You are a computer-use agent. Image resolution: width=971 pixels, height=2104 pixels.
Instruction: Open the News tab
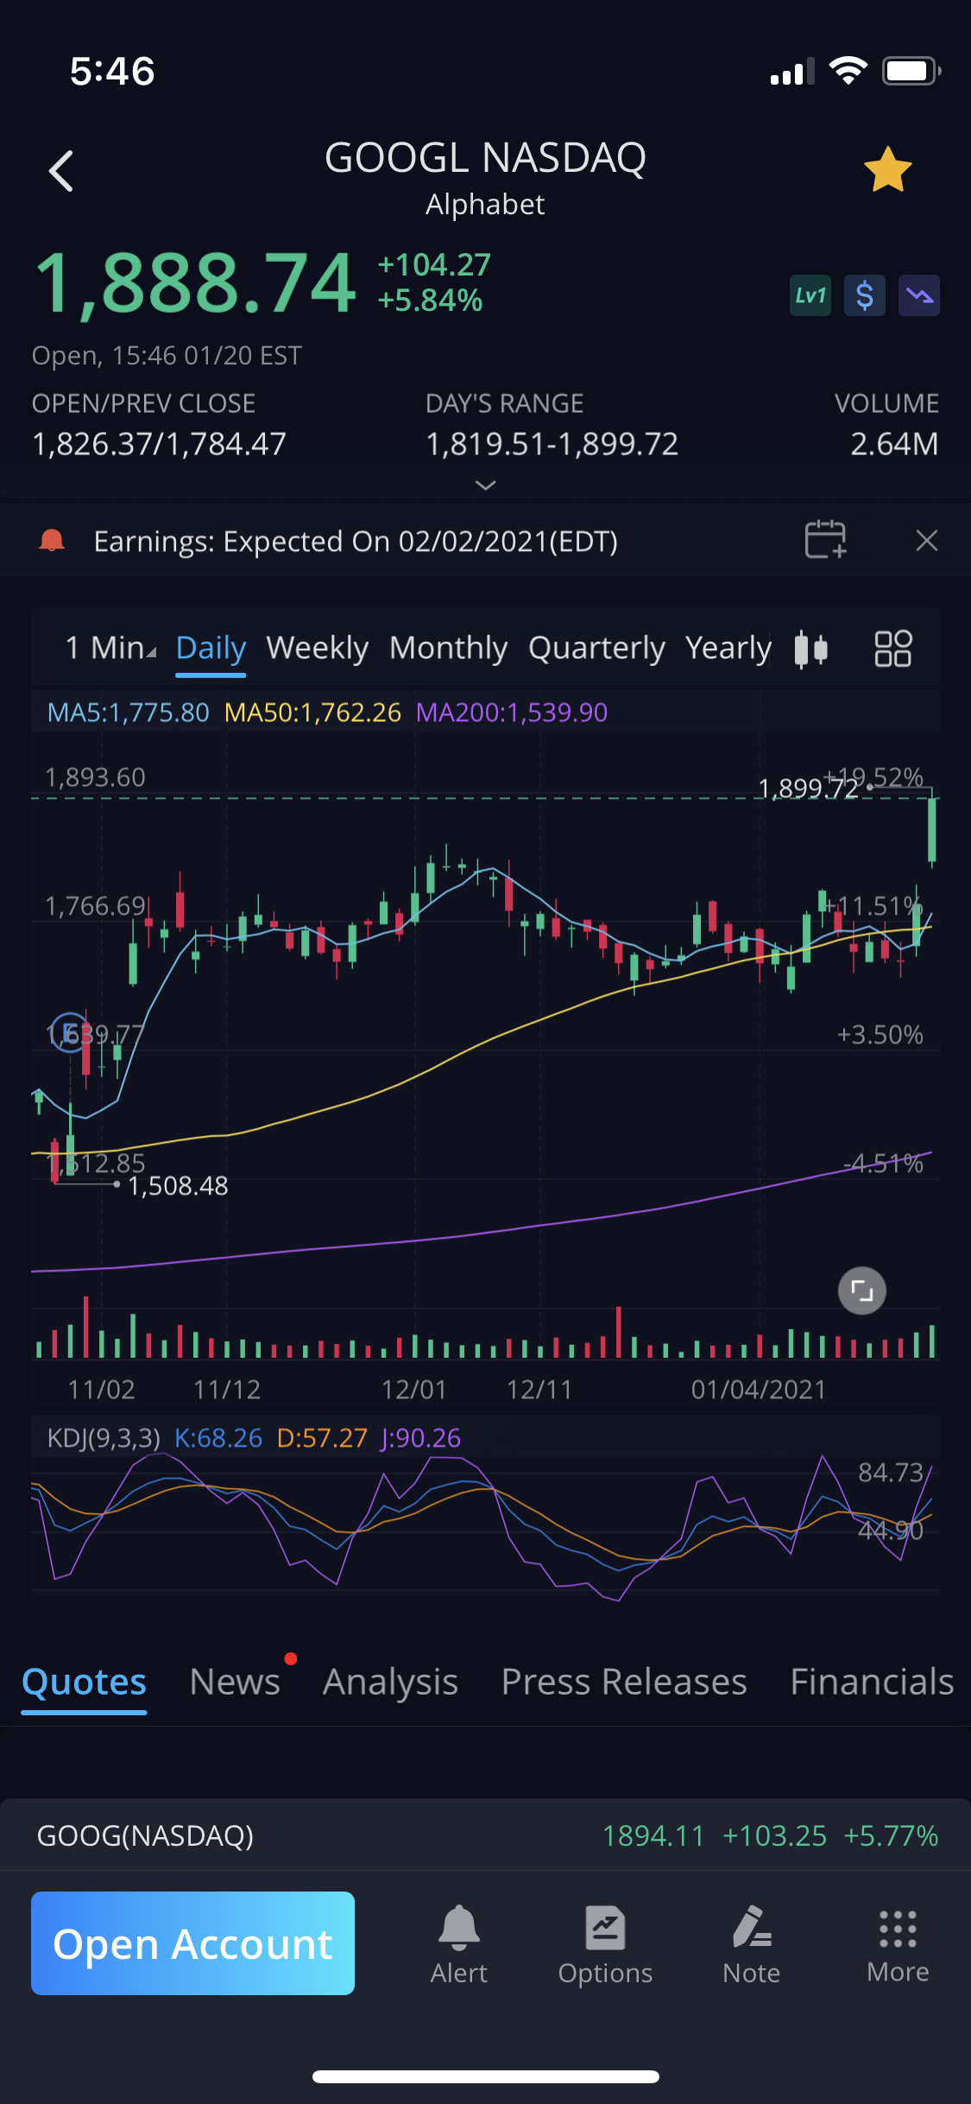[235, 1682]
